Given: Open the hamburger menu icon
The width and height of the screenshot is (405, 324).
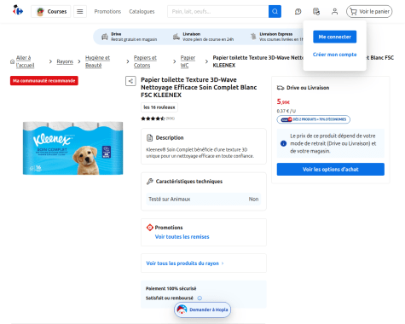Looking at the screenshot, I should click(x=80, y=11).
